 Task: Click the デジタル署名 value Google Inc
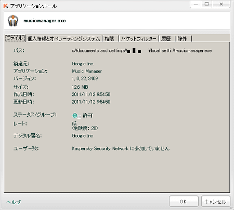83,136
